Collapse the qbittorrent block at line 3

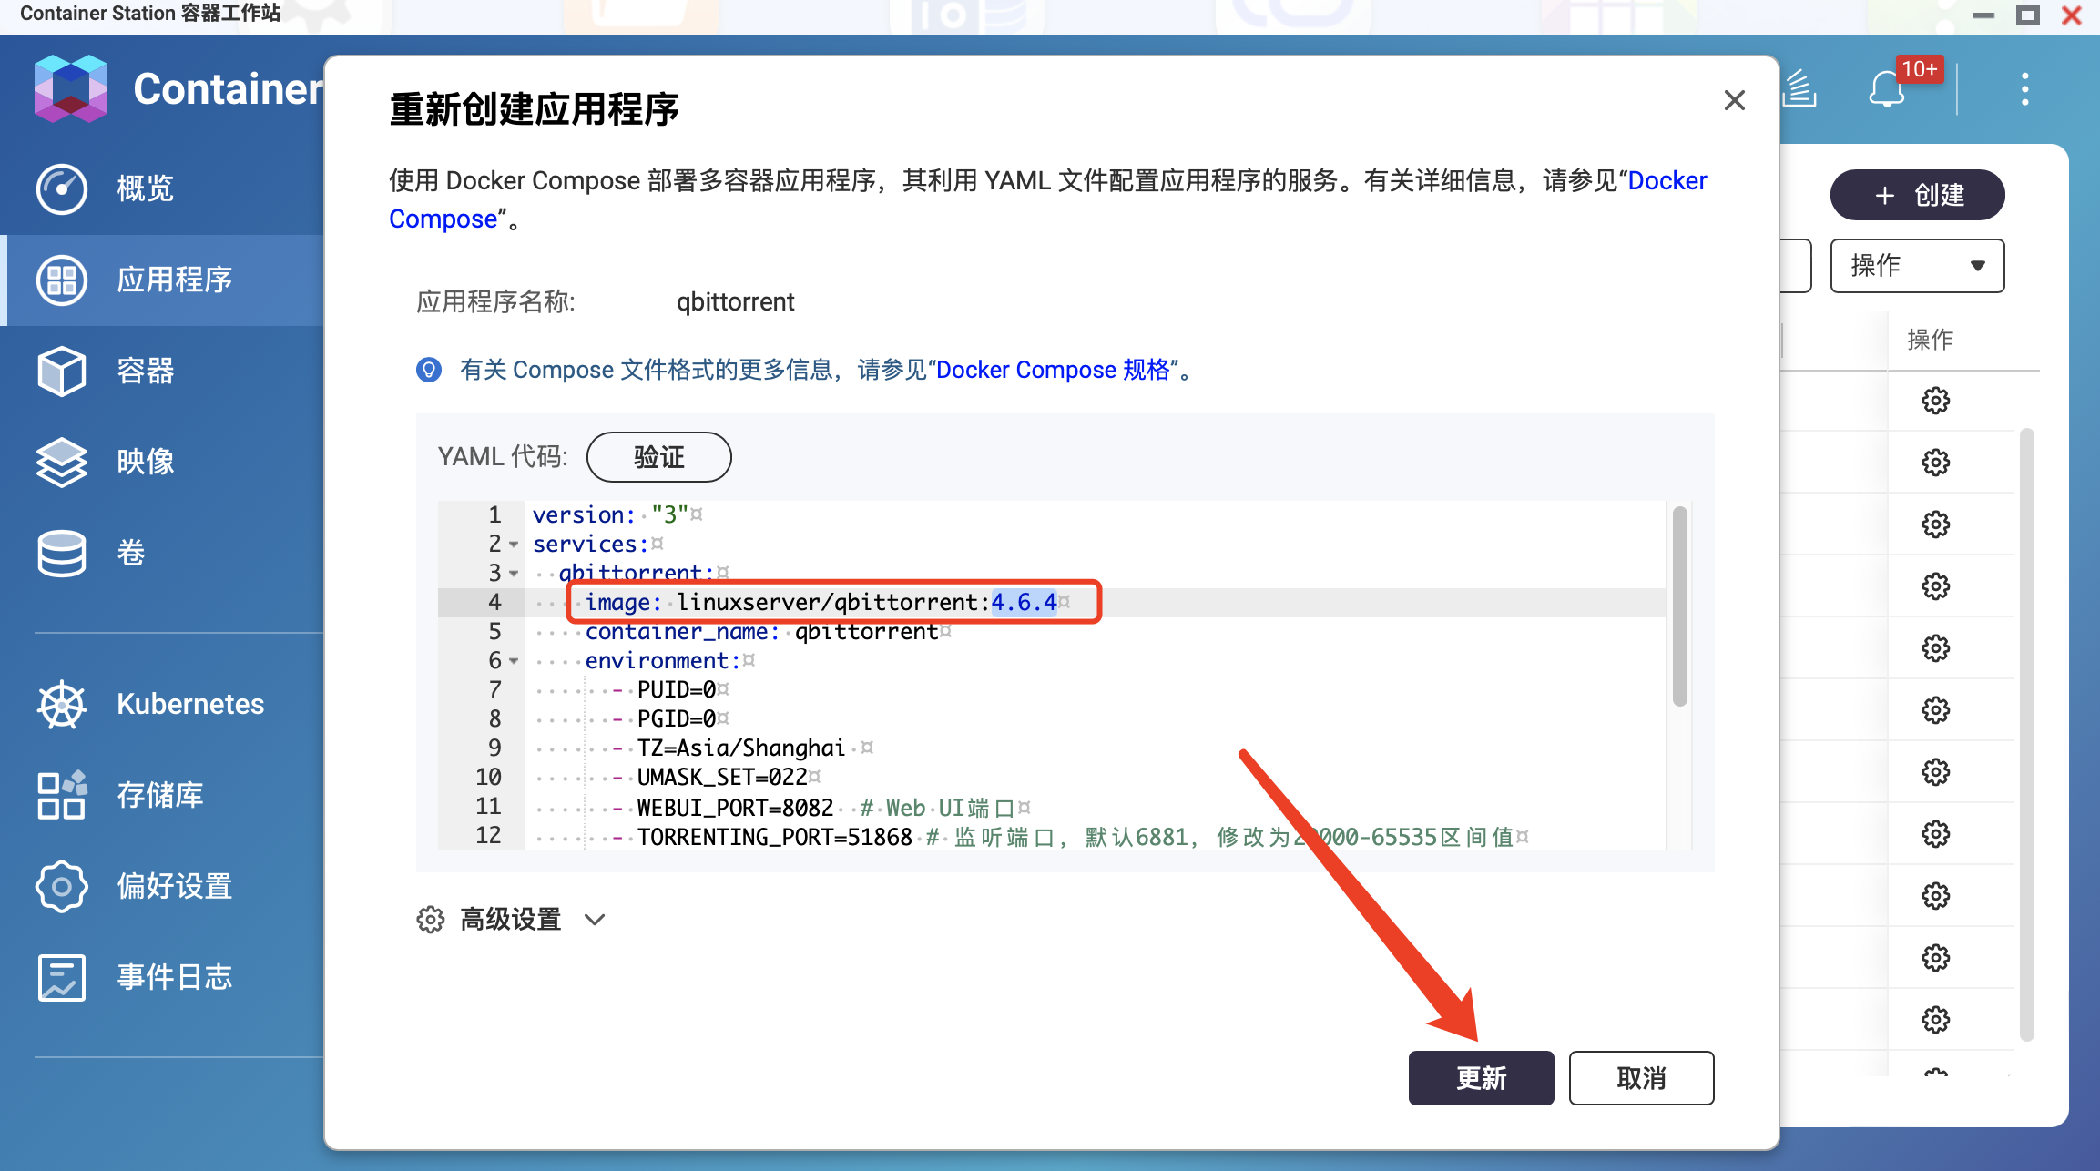(x=514, y=574)
